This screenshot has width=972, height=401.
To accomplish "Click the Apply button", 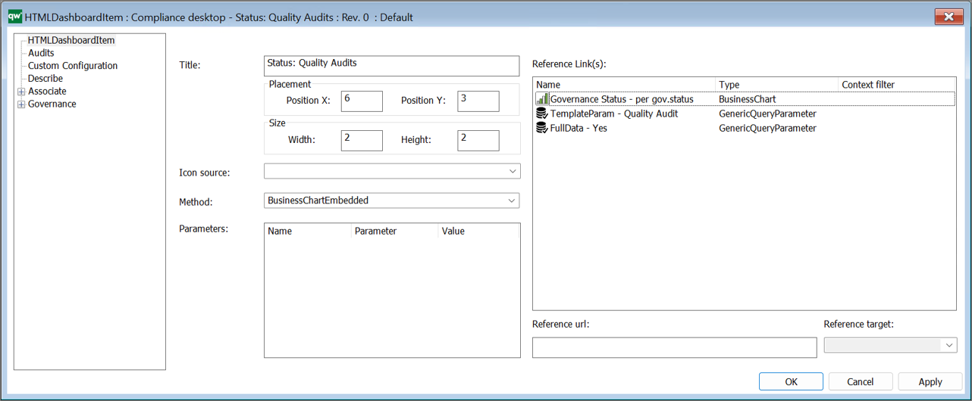I will pyautogui.click(x=930, y=381).
